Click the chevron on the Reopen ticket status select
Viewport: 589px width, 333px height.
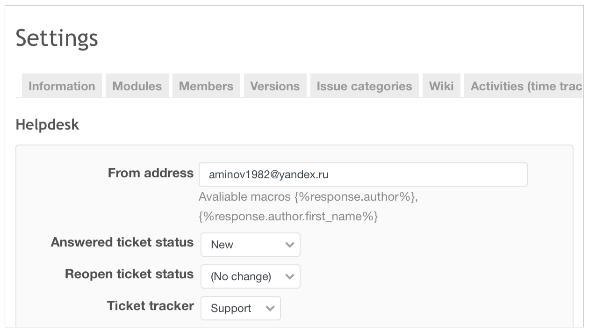tap(289, 276)
